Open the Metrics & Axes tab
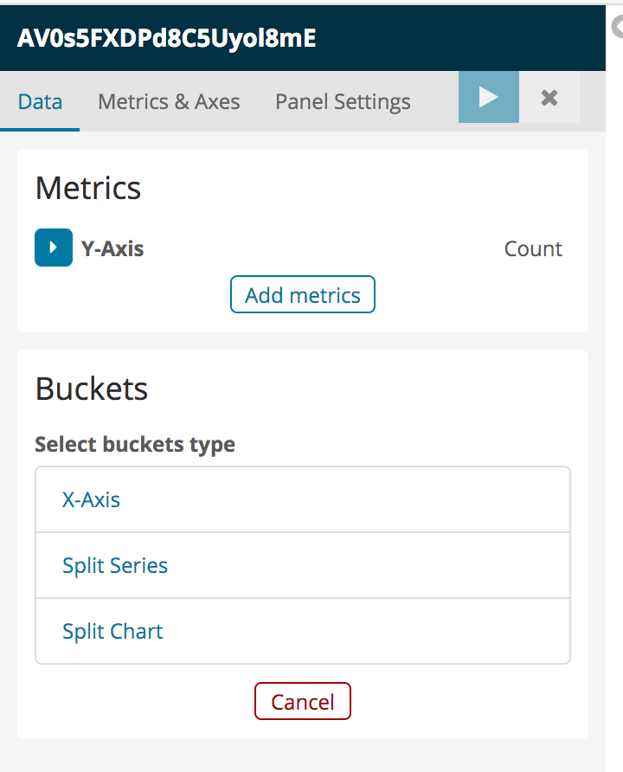 coord(169,101)
